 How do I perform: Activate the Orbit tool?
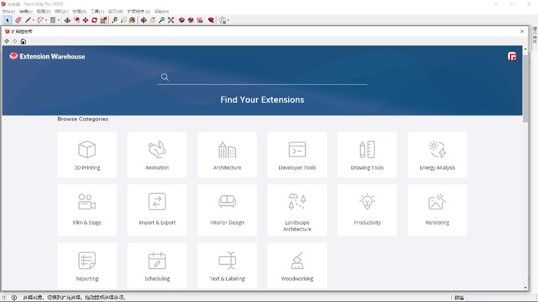coord(143,20)
